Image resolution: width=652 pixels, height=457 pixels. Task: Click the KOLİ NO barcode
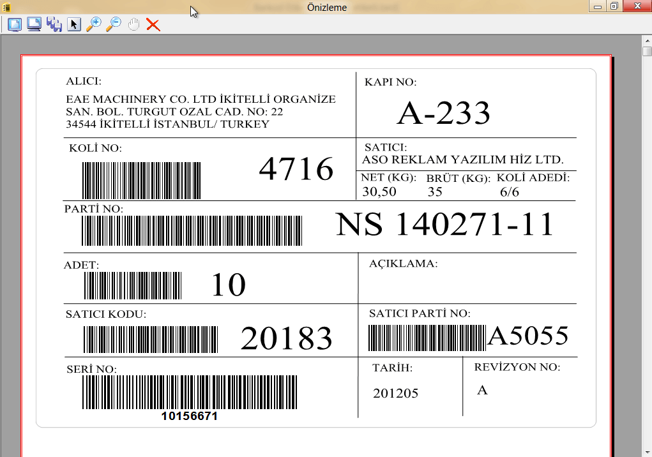coord(141,181)
